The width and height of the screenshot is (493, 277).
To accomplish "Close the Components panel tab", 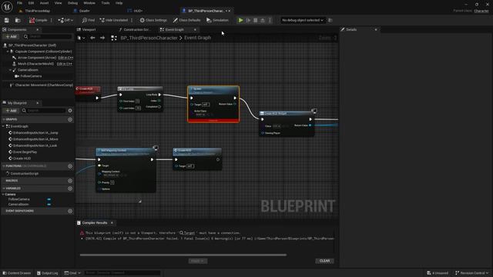I will (x=38, y=29).
